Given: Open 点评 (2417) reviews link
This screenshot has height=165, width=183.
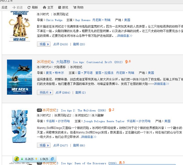Looking at the screenshot, I should pyautogui.click(x=60, y=145).
